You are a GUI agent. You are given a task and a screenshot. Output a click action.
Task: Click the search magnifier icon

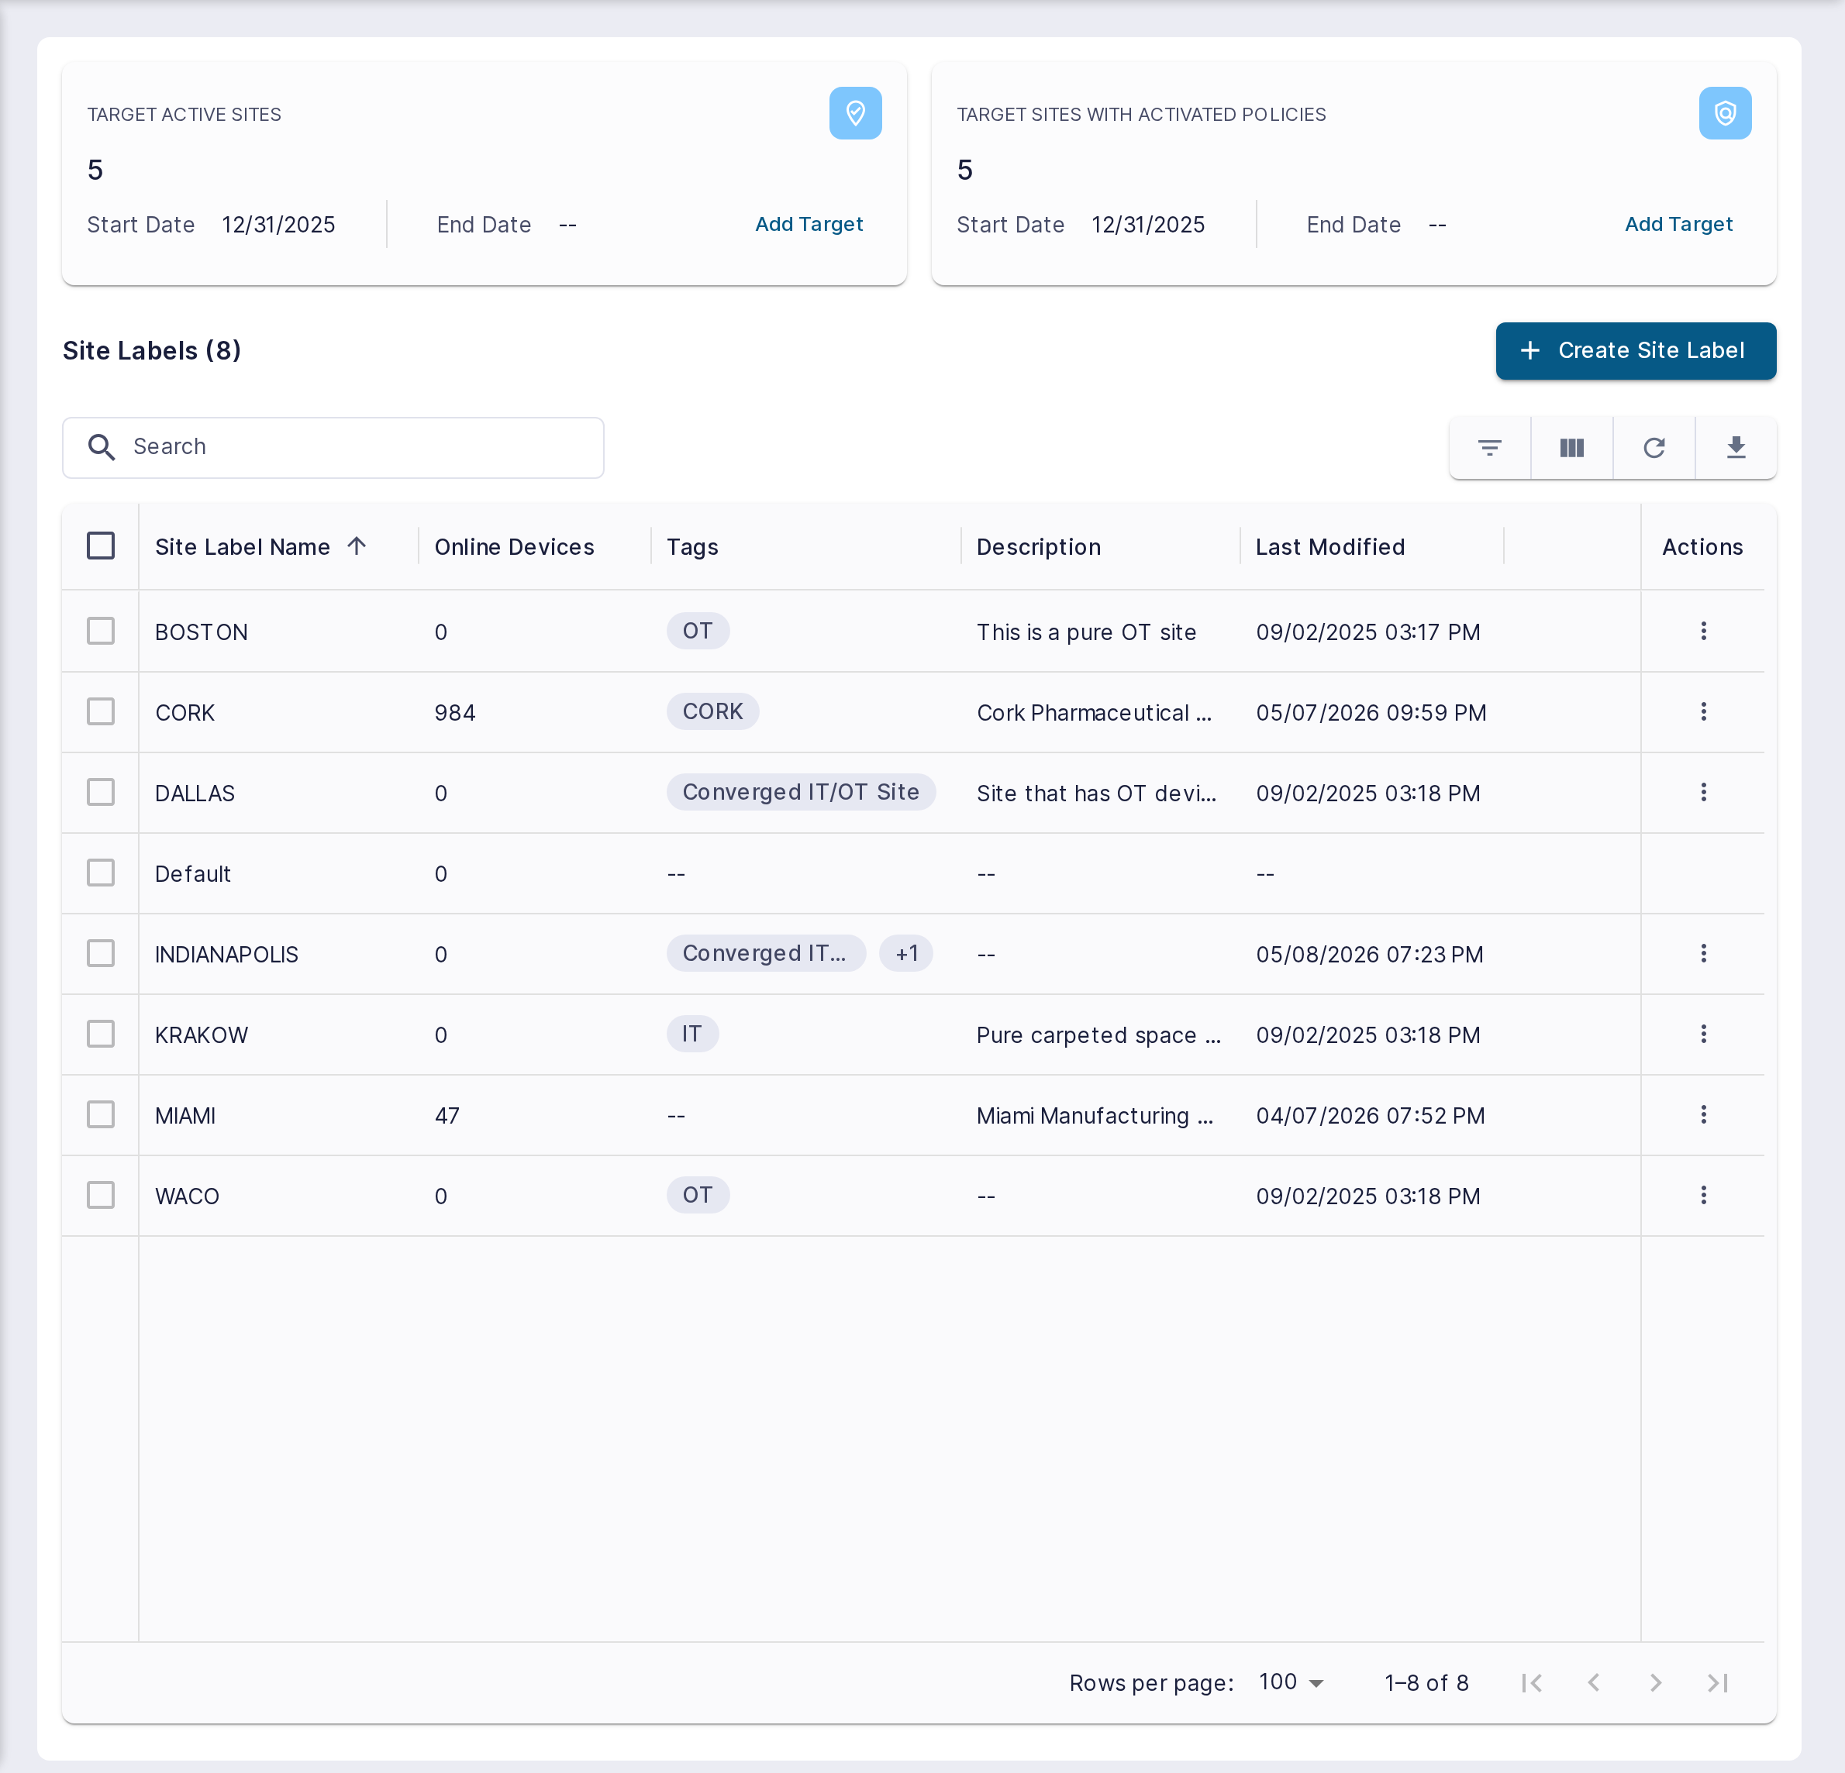pos(102,447)
